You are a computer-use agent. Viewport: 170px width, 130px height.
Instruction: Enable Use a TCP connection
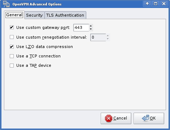pyautogui.click(x=12, y=56)
